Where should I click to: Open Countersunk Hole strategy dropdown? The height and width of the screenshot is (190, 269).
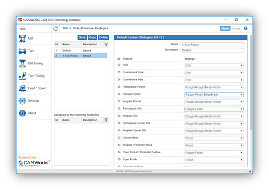[x=214, y=73]
